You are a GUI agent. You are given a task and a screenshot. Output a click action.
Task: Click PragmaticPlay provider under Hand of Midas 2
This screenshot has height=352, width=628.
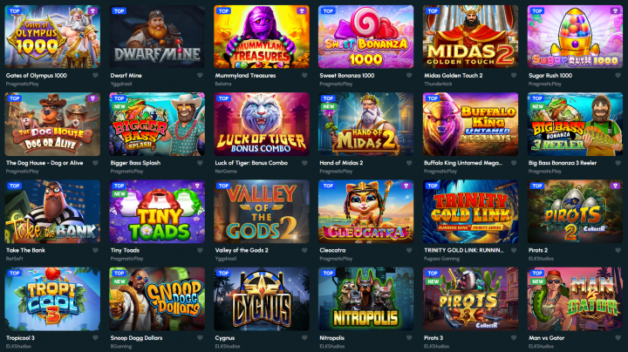tap(336, 171)
